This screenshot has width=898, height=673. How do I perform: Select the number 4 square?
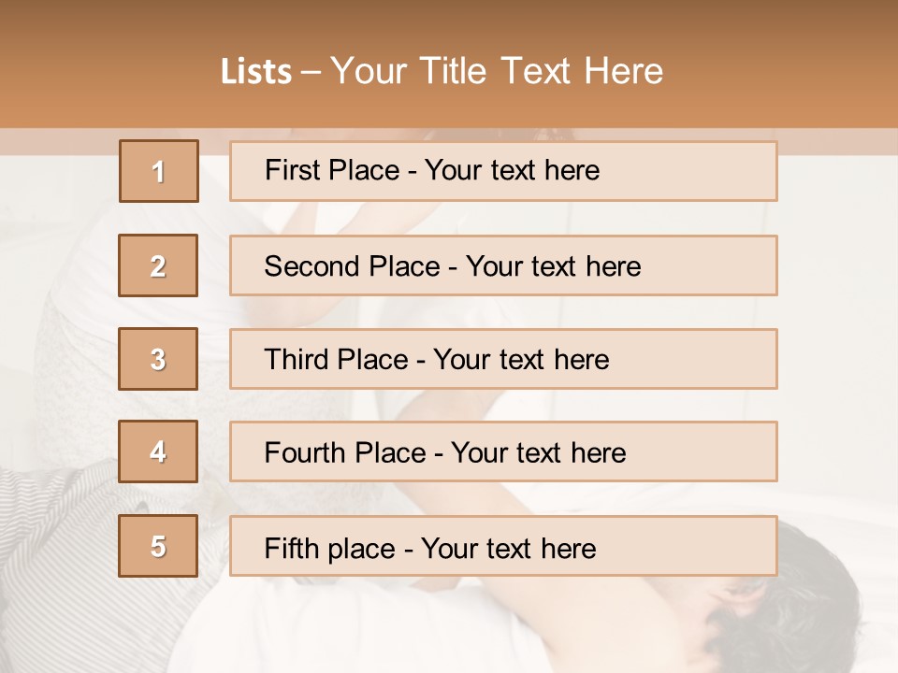[158, 451]
